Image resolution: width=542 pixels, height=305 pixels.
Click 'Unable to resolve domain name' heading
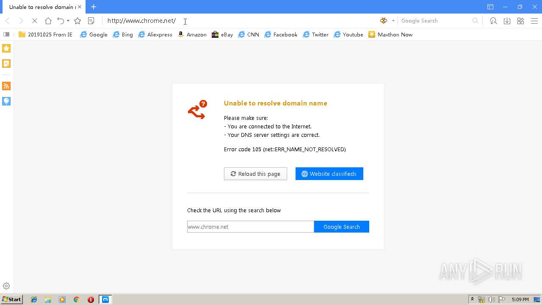click(x=275, y=103)
